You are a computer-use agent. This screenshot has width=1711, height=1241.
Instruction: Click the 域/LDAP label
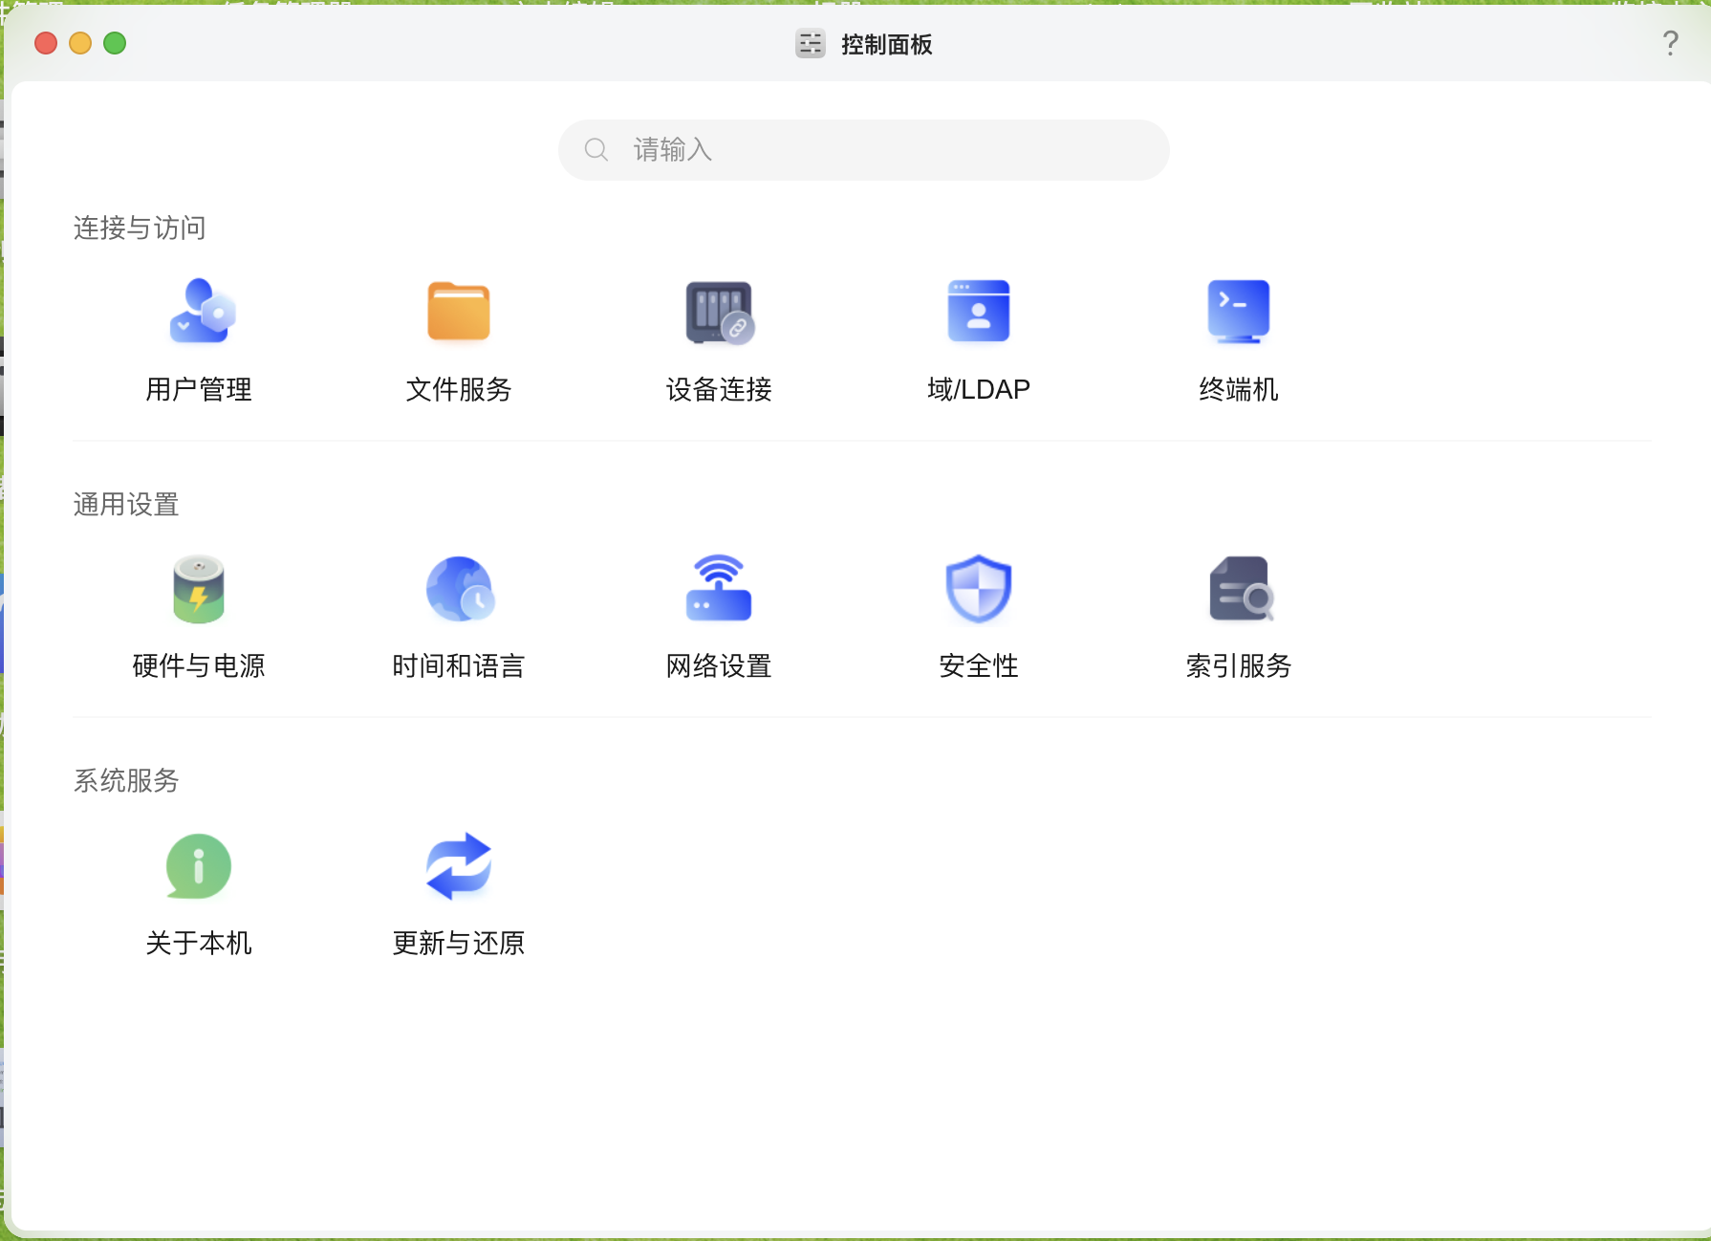[x=979, y=389]
